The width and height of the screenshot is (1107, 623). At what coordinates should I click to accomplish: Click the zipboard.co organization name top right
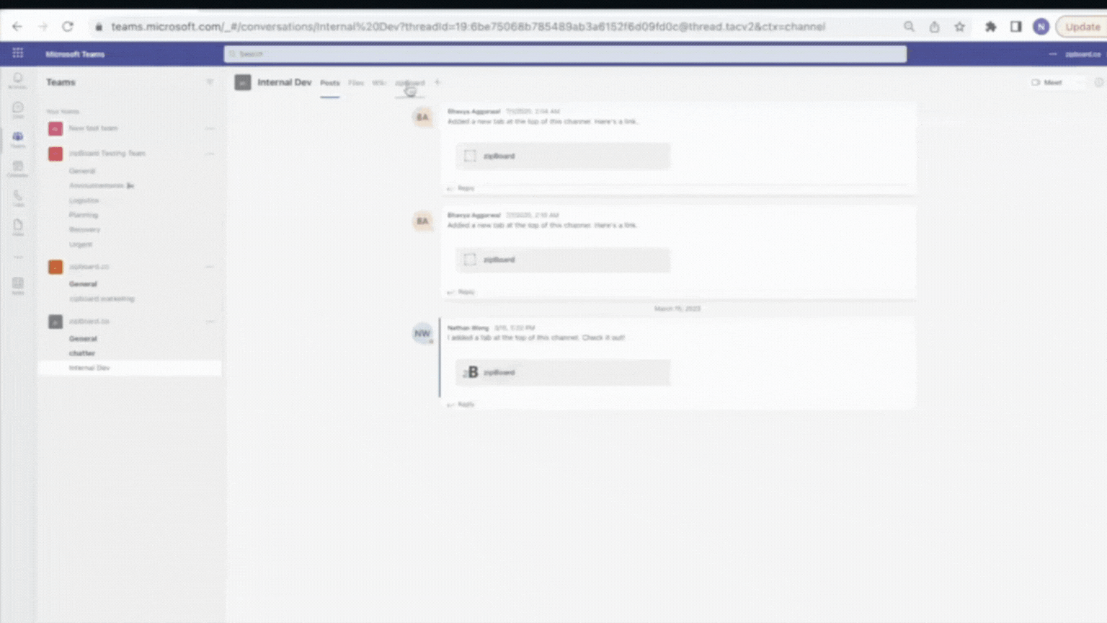point(1082,54)
